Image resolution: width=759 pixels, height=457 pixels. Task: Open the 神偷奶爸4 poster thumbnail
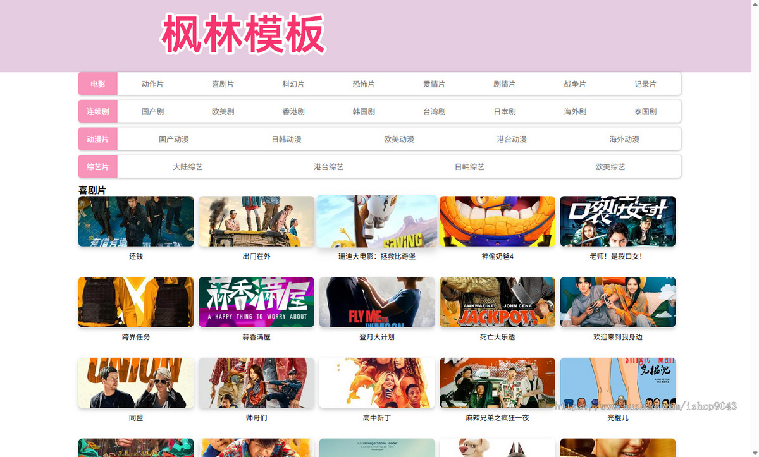pyautogui.click(x=497, y=221)
